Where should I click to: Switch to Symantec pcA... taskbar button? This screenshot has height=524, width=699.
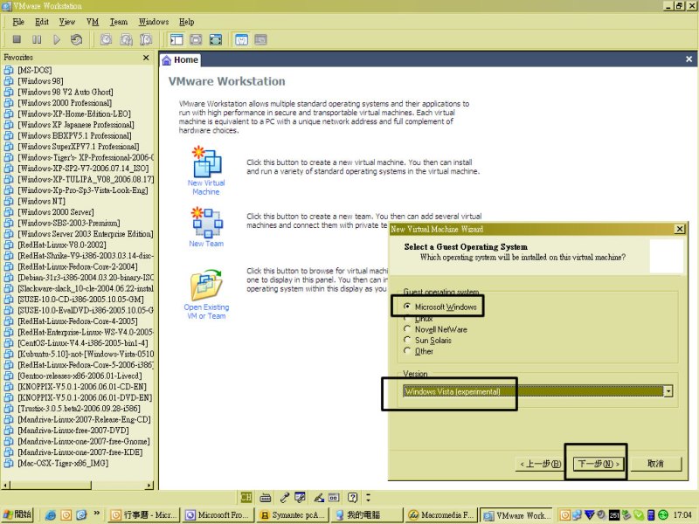[292, 515]
